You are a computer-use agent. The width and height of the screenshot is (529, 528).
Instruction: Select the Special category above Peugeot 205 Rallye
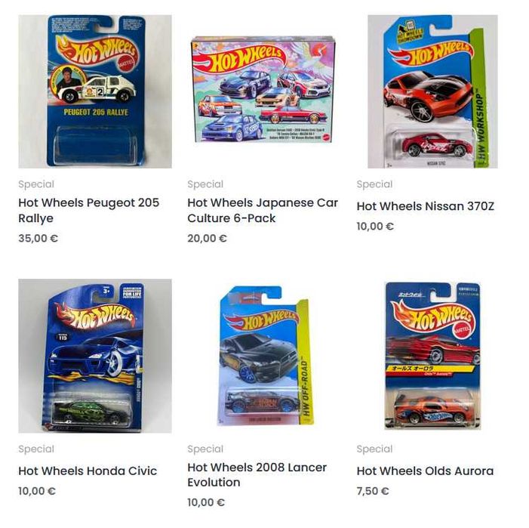(x=36, y=184)
